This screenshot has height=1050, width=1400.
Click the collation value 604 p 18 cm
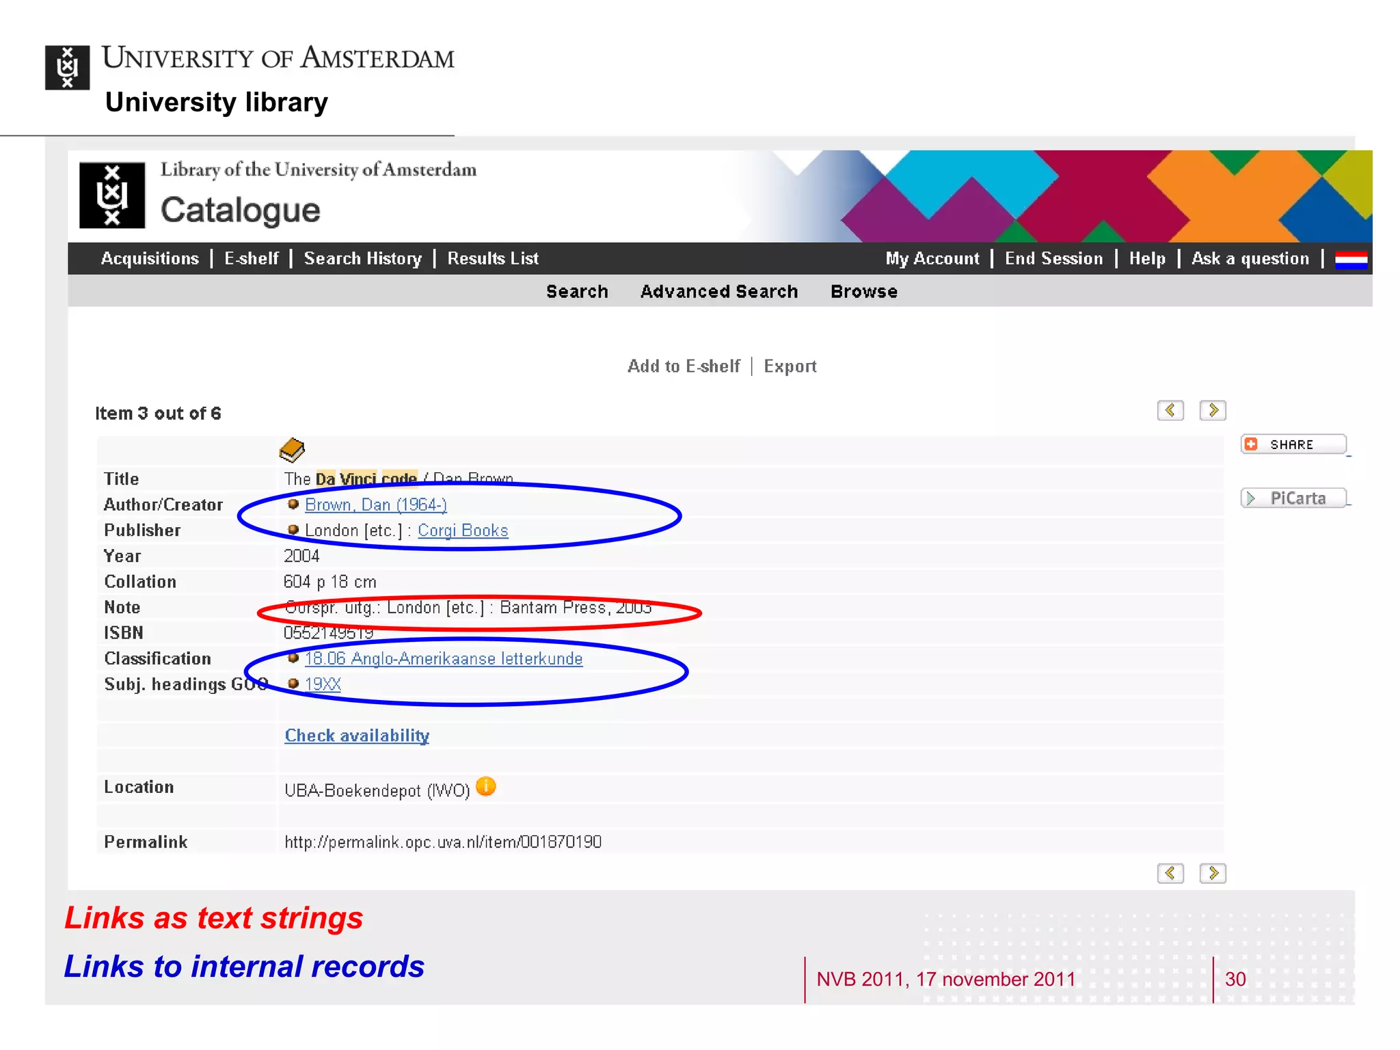click(330, 582)
